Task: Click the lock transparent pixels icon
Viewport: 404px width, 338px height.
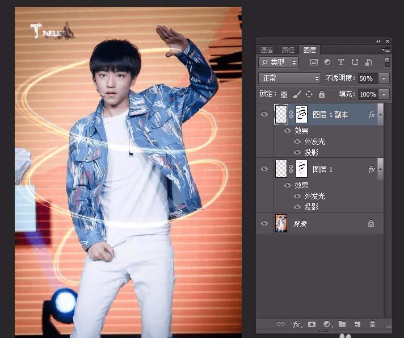Action: pyautogui.click(x=284, y=94)
